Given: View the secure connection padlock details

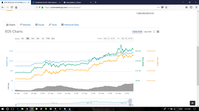Looking at the screenshot, I should pyautogui.click(x=43, y=7).
